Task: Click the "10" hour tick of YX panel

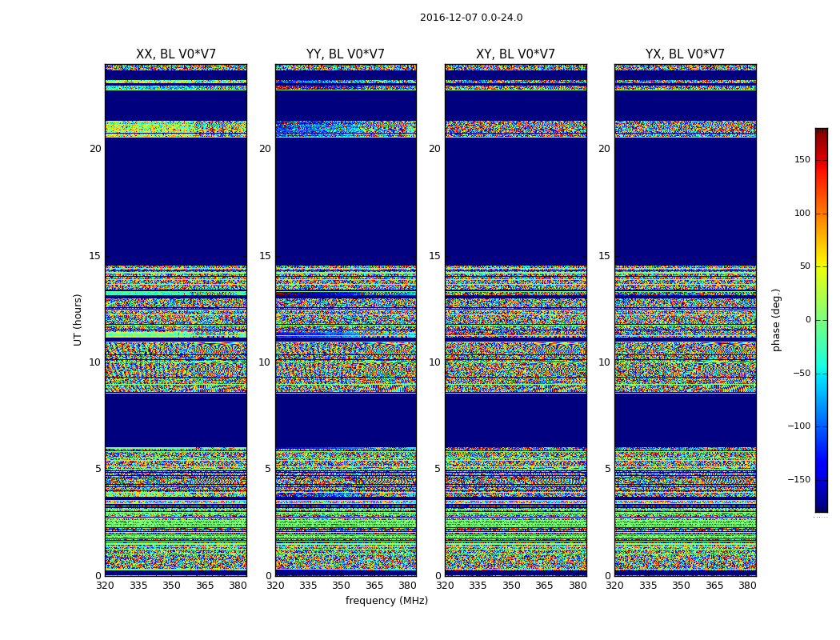Action: coord(604,362)
